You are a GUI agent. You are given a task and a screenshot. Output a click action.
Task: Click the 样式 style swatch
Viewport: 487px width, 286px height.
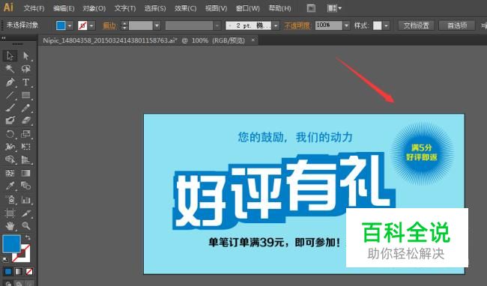378,25
